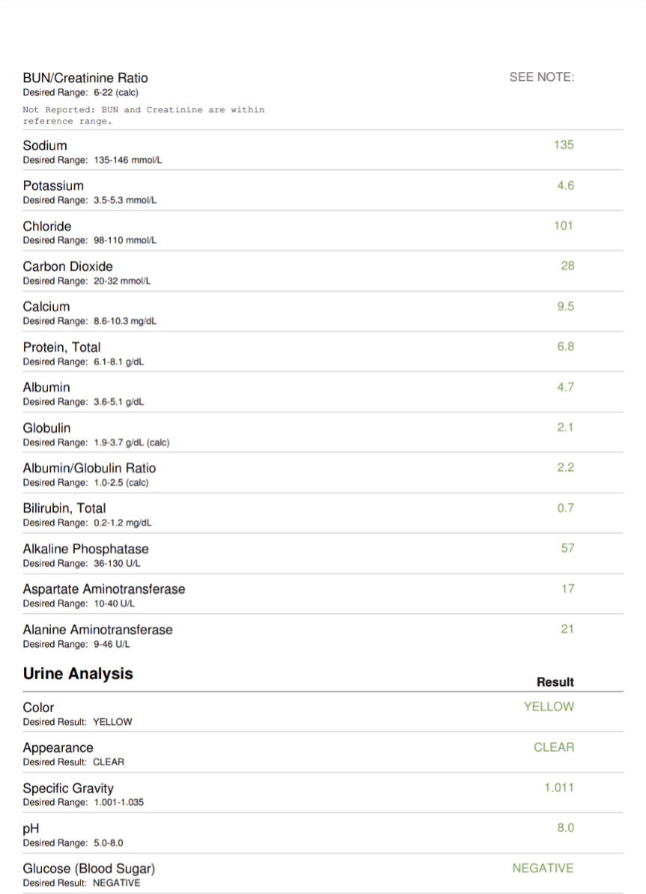Click the Glucose NEGATIVE result

[543, 868]
